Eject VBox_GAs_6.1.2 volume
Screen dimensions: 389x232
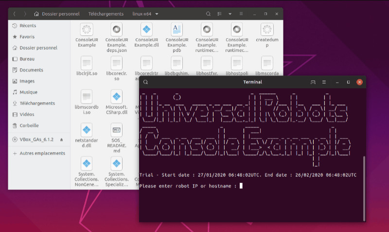pos(62,139)
